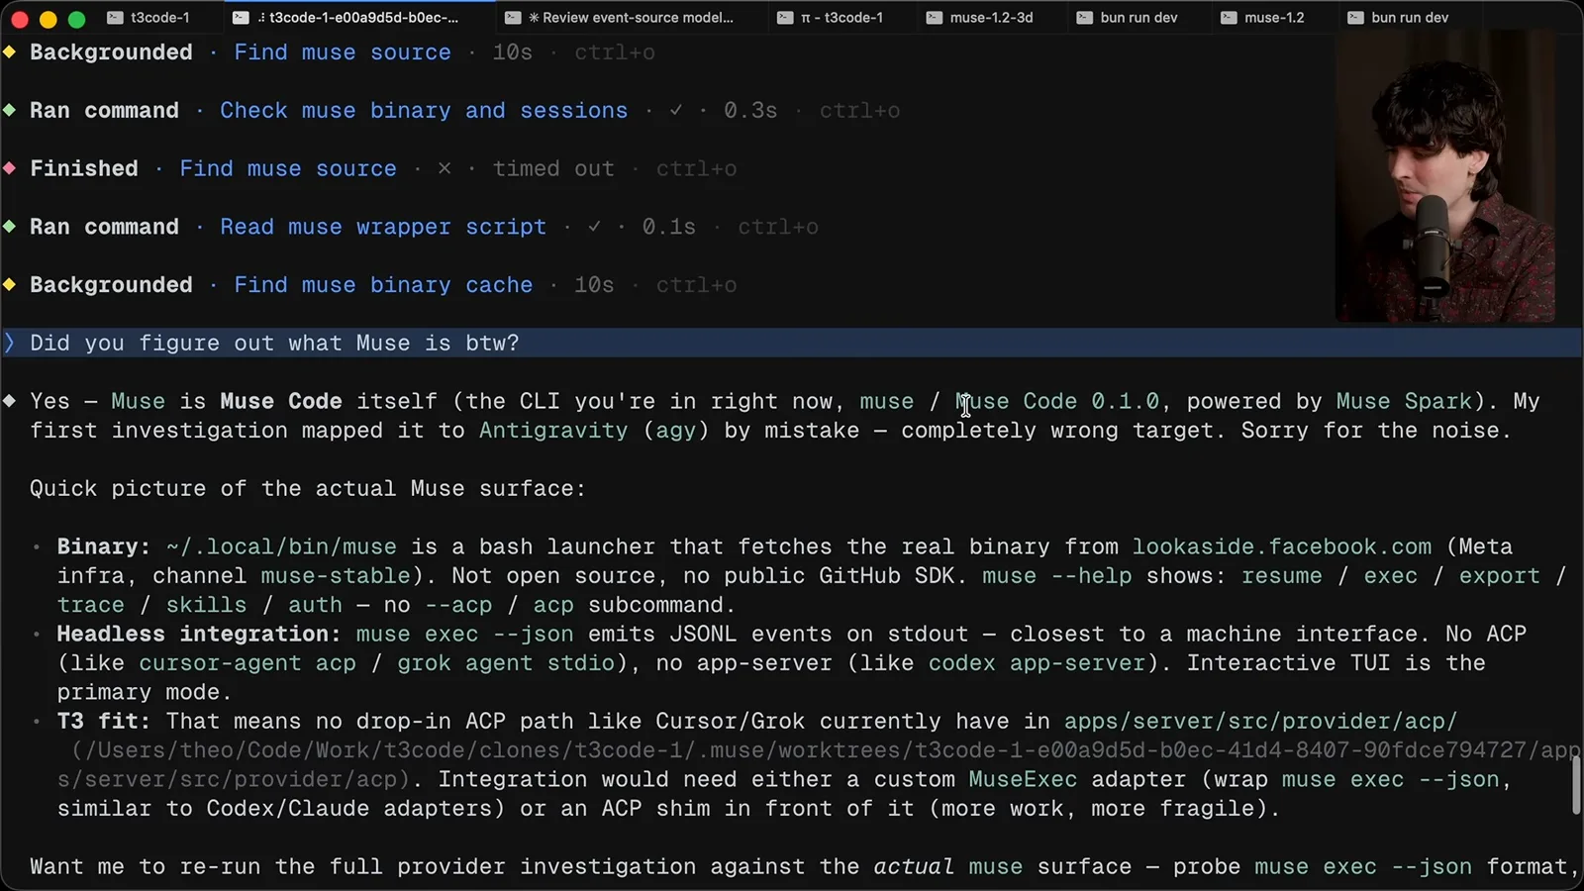Click the ~/.local/bin/muse path

(281, 546)
